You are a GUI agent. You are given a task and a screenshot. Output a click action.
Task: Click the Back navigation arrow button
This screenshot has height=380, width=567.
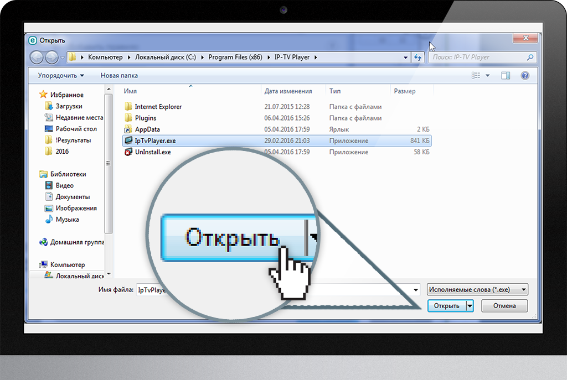(x=37, y=57)
